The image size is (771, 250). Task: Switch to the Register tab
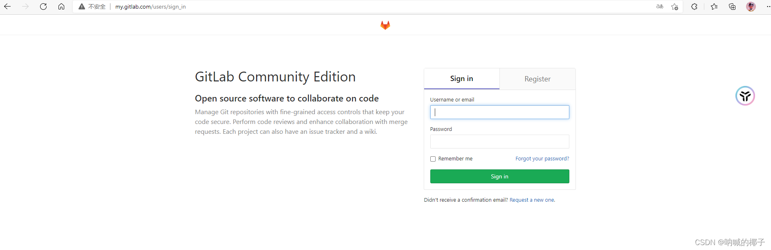(537, 79)
